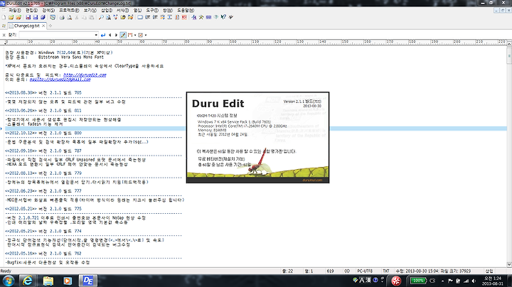
Task: Click the Paste clipboard icon
Action: [92, 17]
